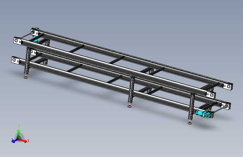Select orange leveling foot under the leftmost leg
243x157 pixels.
click(x=26, y=77)
